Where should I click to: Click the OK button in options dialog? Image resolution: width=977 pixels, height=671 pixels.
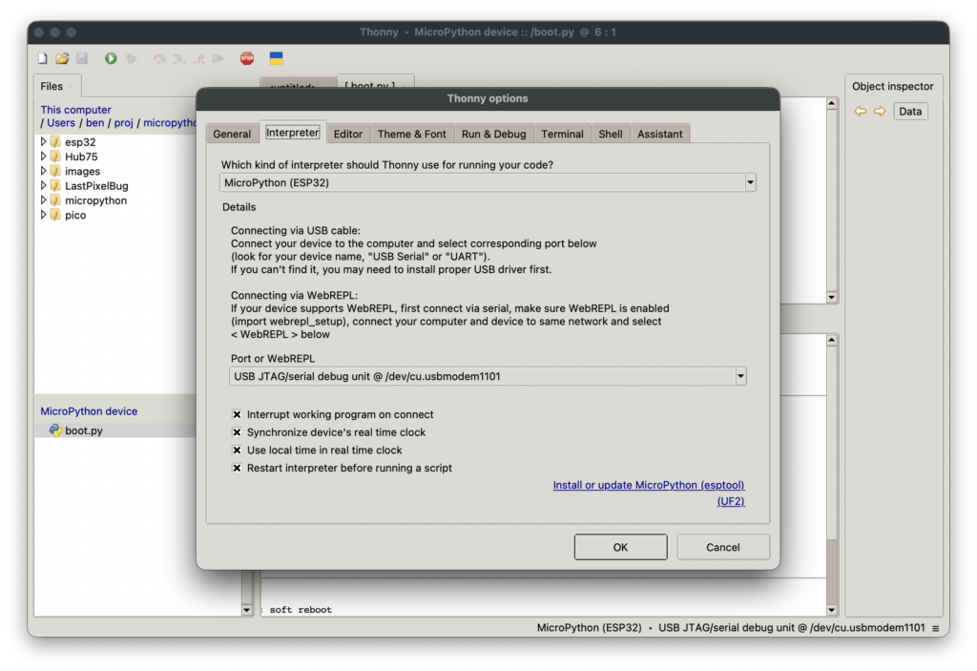pos(620,547)
